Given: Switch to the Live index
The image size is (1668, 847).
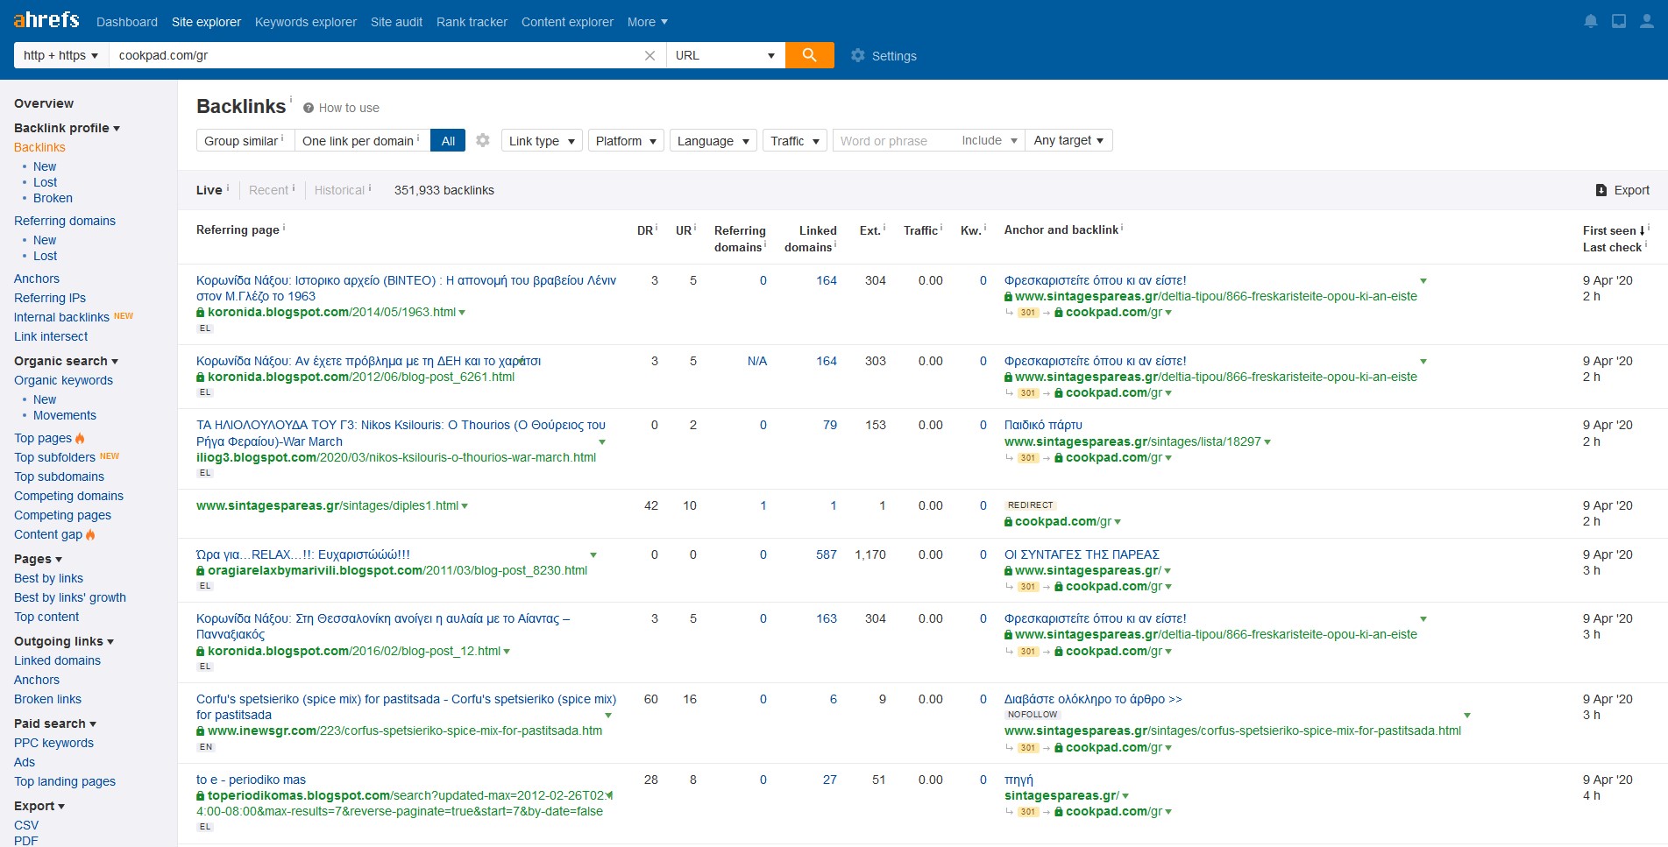Looking at the screenshot, I should [x=209, y=190].
